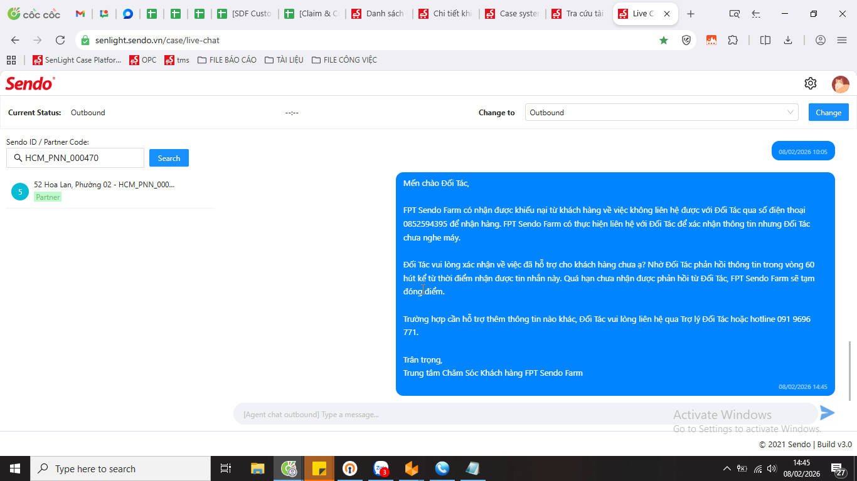Switch to the [Claim & C tab

tap(311, 14)
